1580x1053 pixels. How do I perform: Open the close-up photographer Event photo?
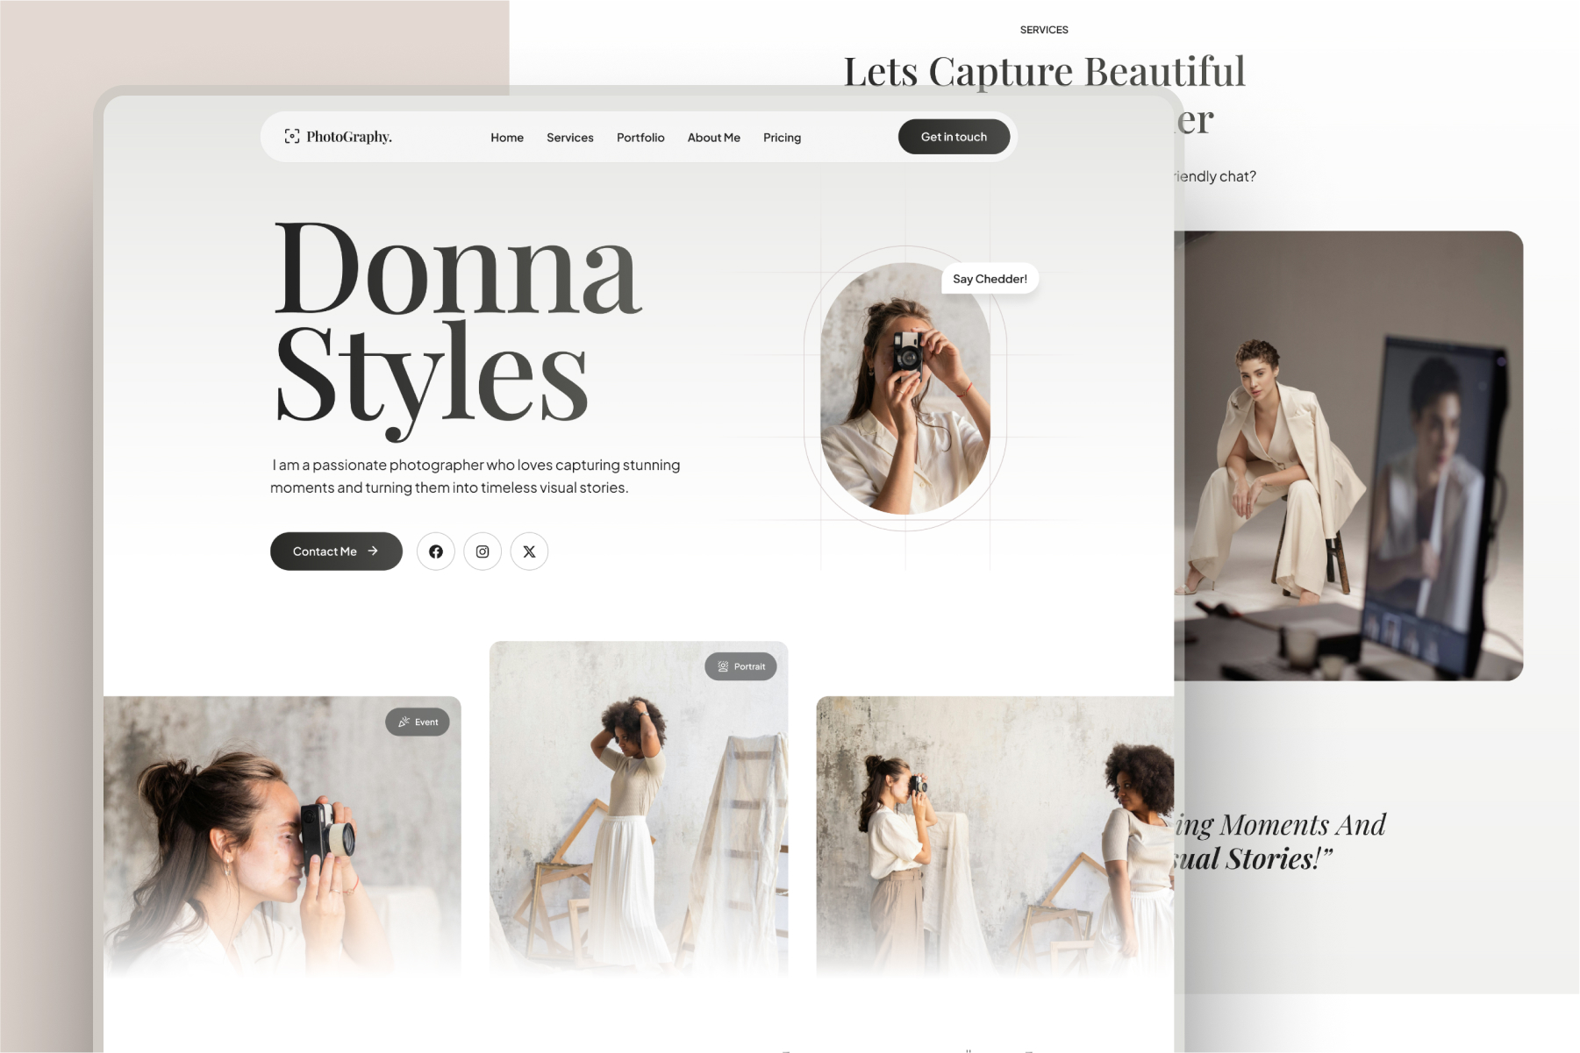pos(281,842)
